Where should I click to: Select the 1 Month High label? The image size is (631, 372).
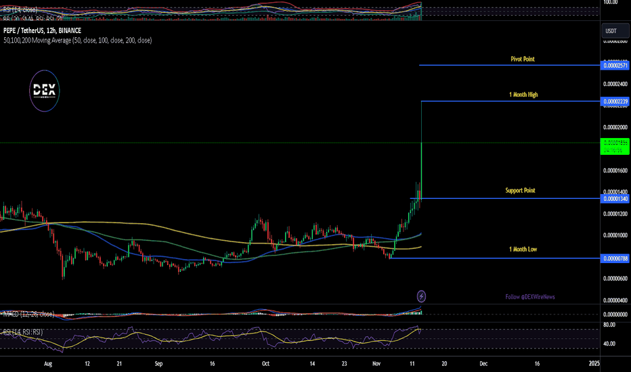click(x=523, y=95)
